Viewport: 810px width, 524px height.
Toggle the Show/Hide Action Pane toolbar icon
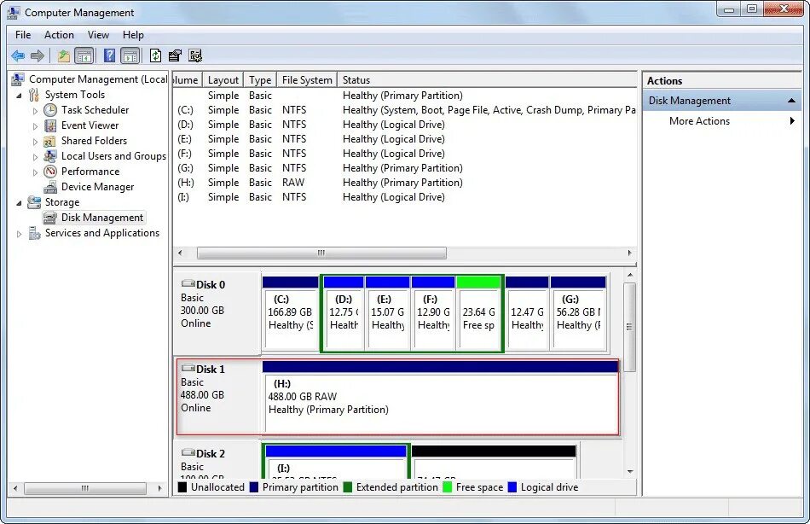point(130,55)
